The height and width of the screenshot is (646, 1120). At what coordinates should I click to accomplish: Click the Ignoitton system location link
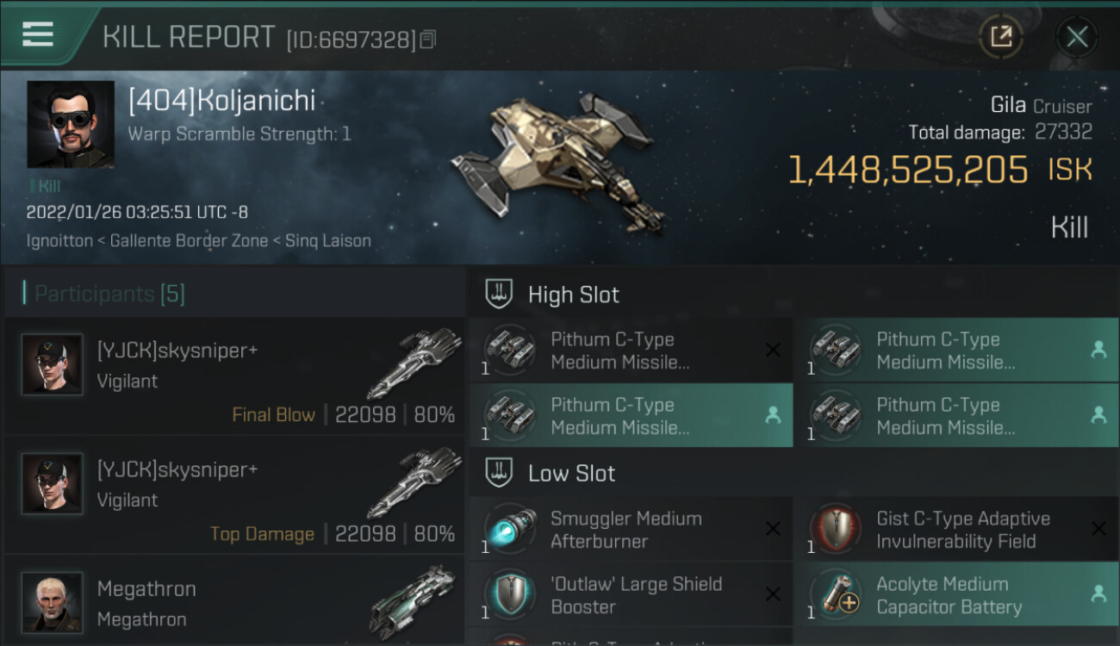(x=59, y=241)
